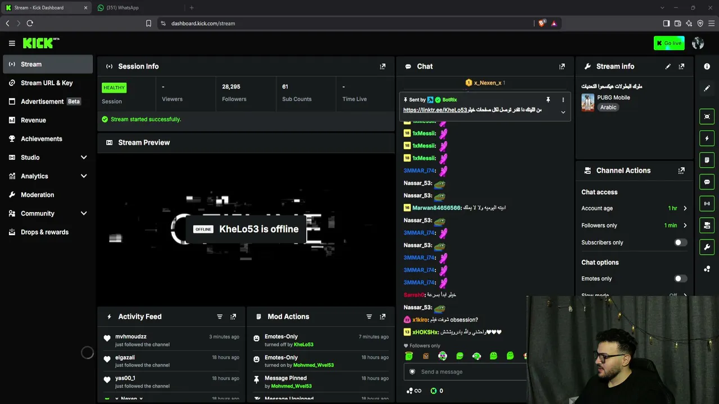Filter the Mod Actions list

click(369, 316)
